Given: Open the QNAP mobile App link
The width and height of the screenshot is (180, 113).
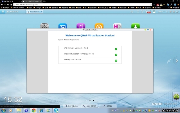Looking at the screenshot, I should click(71, 106).
